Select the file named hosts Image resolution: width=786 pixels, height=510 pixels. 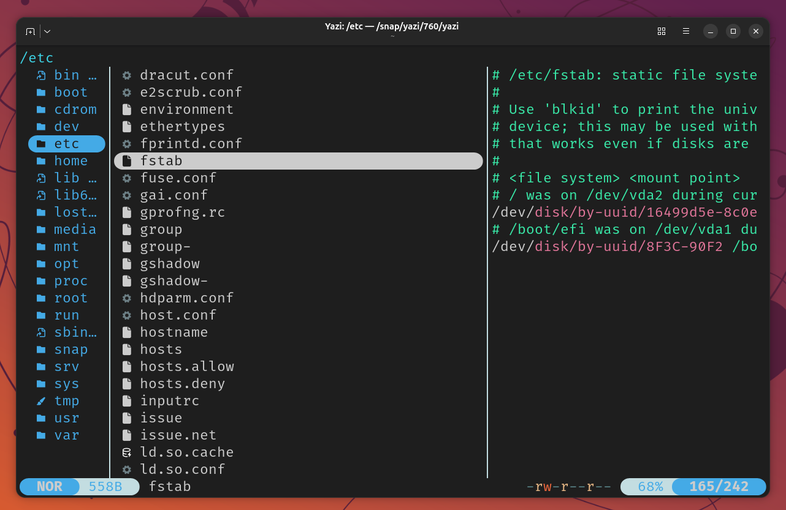(161, 350)
